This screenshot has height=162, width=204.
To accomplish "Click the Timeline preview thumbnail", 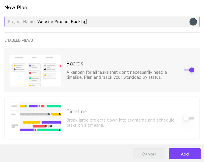I will pyautogui.click(x=35, y=118).
